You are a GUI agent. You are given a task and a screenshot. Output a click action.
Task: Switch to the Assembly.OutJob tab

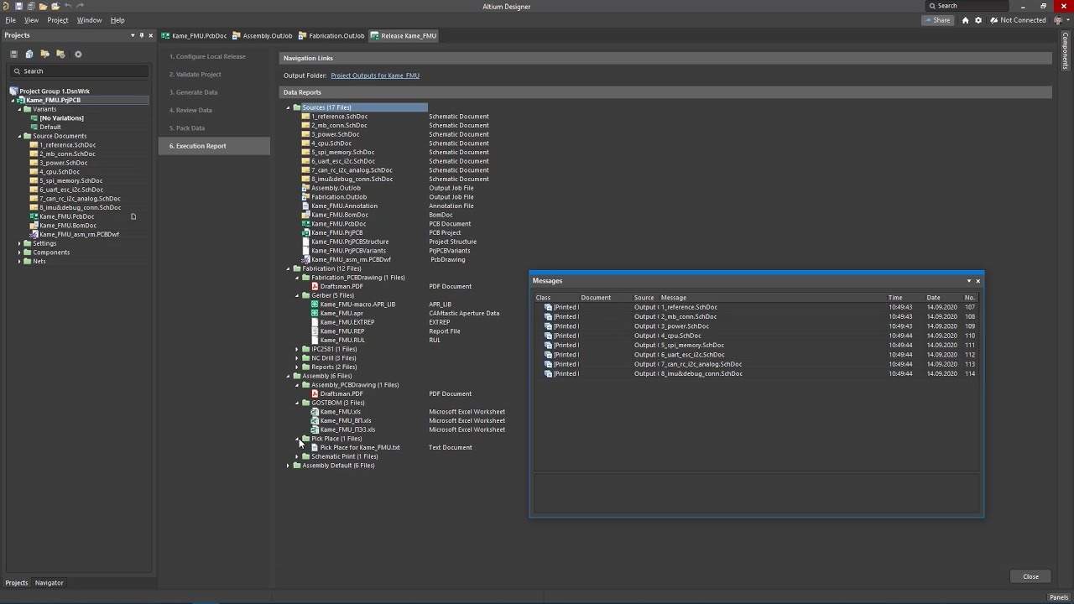pos(263,36)
